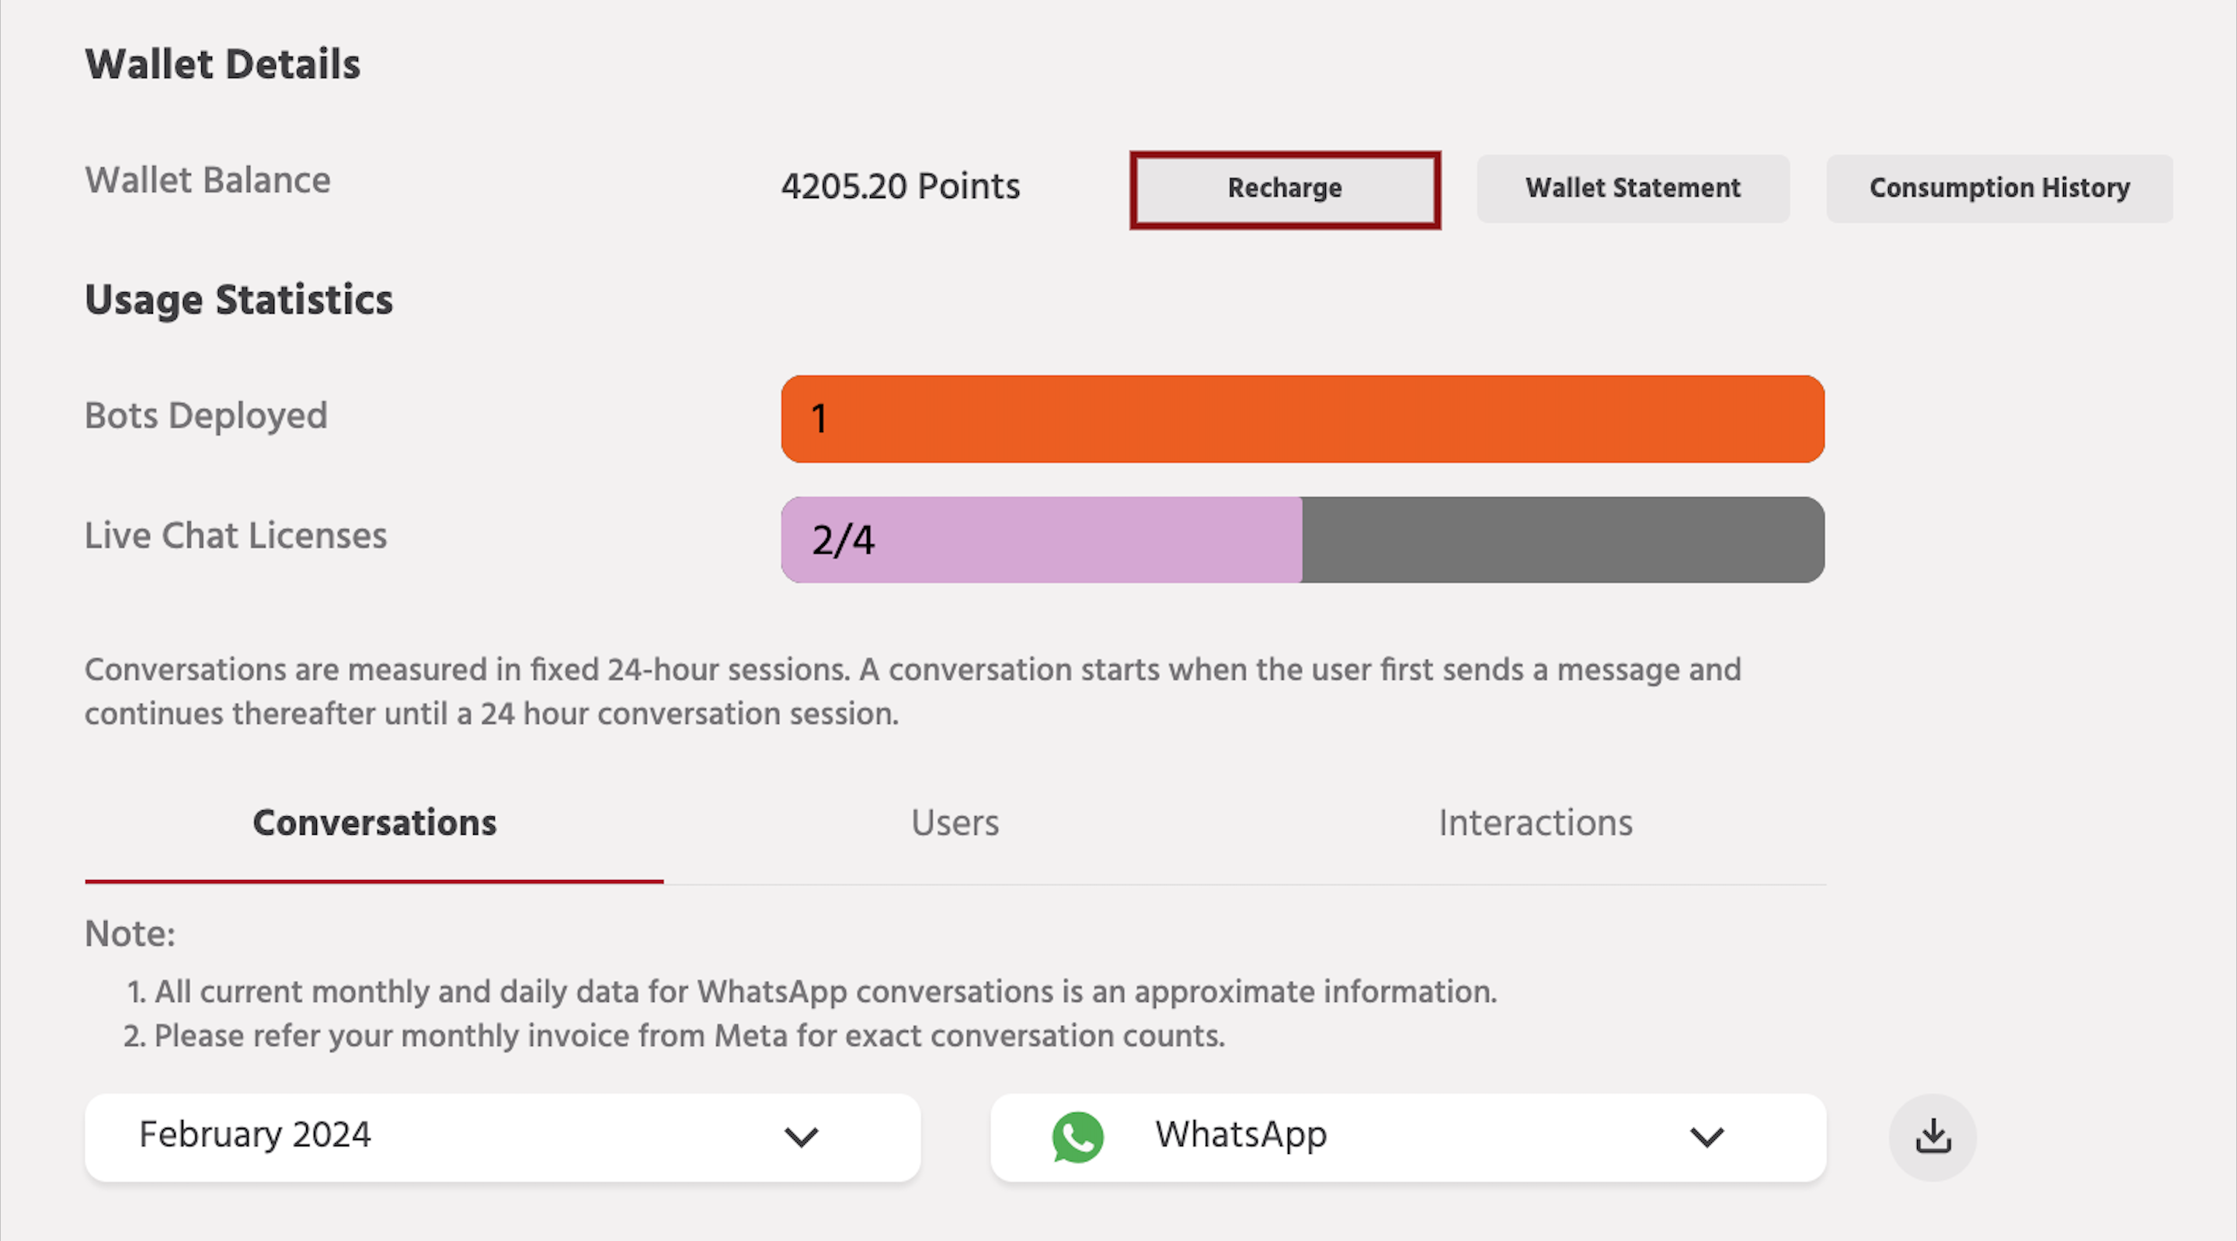The width and height of the screenshot is (2237, 1241).
Task: Click the gray unused Live Chat Licenses portion
Action: (x=1563, y=539)
